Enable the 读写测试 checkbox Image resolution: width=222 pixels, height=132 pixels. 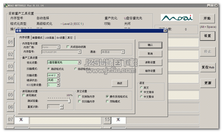[x=24, y=95]
